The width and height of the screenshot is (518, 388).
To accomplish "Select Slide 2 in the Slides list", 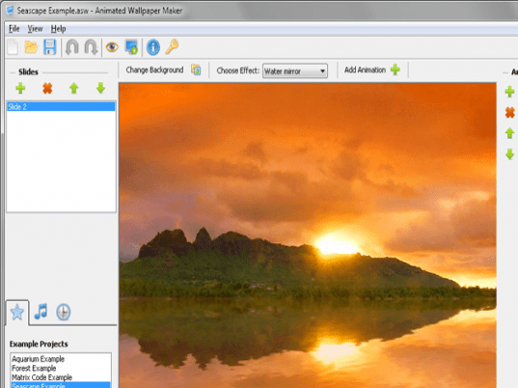I will [61, 107].
